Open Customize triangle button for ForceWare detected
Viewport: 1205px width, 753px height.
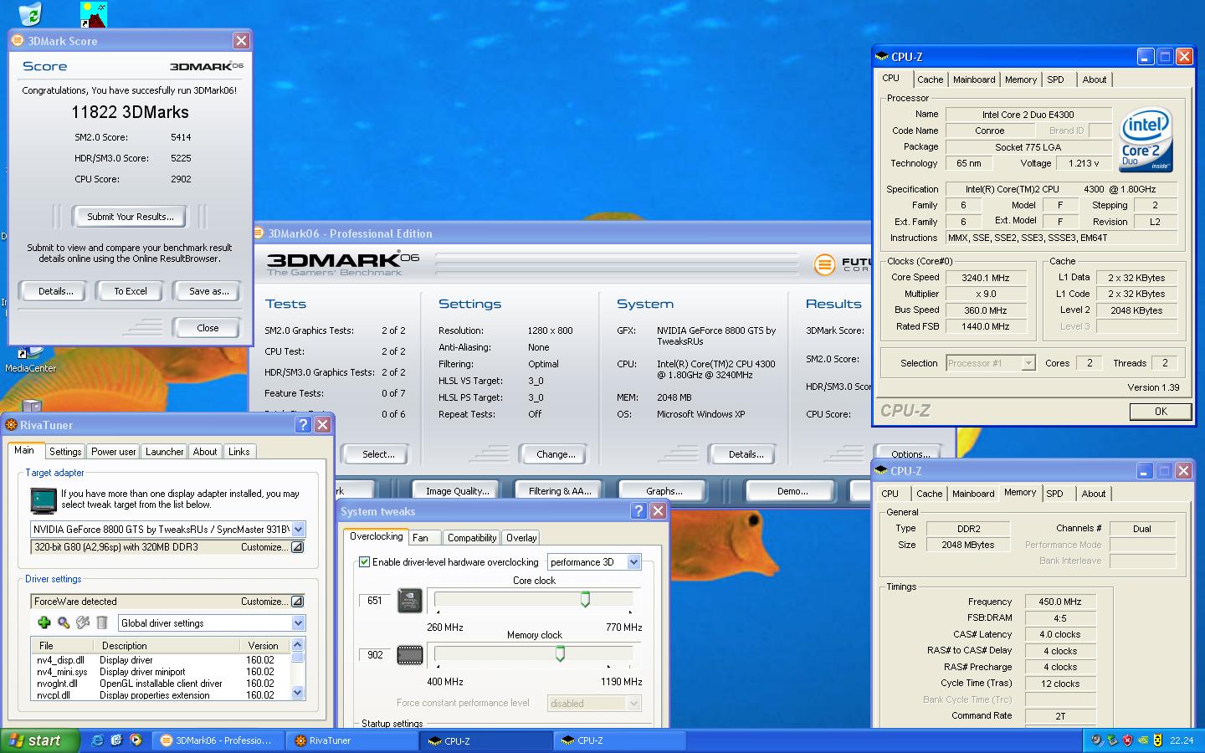(x=297, y=602)
